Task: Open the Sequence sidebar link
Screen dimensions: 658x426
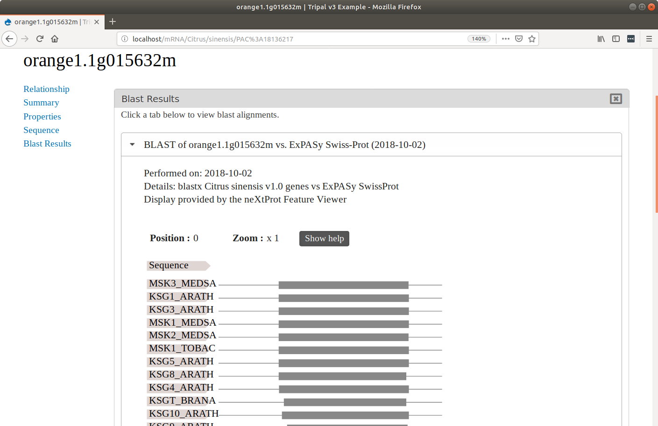Action: [41, 130]
